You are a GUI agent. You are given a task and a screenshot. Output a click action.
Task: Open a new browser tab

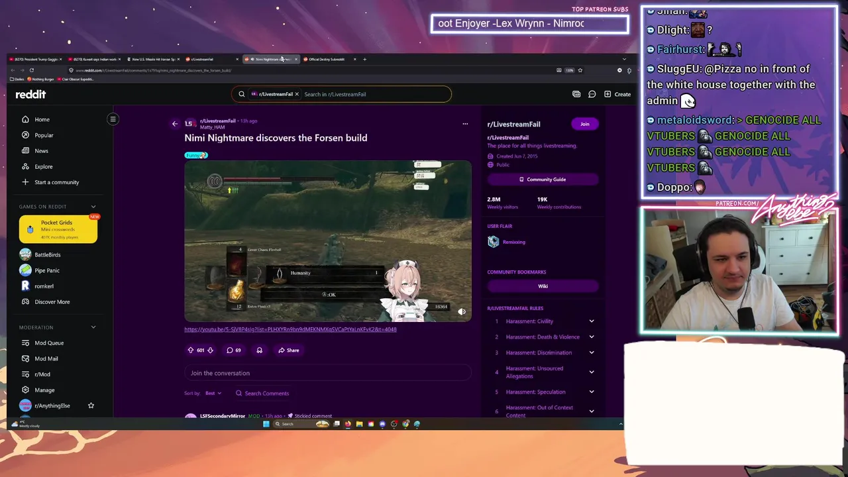[x=364, y=59]
